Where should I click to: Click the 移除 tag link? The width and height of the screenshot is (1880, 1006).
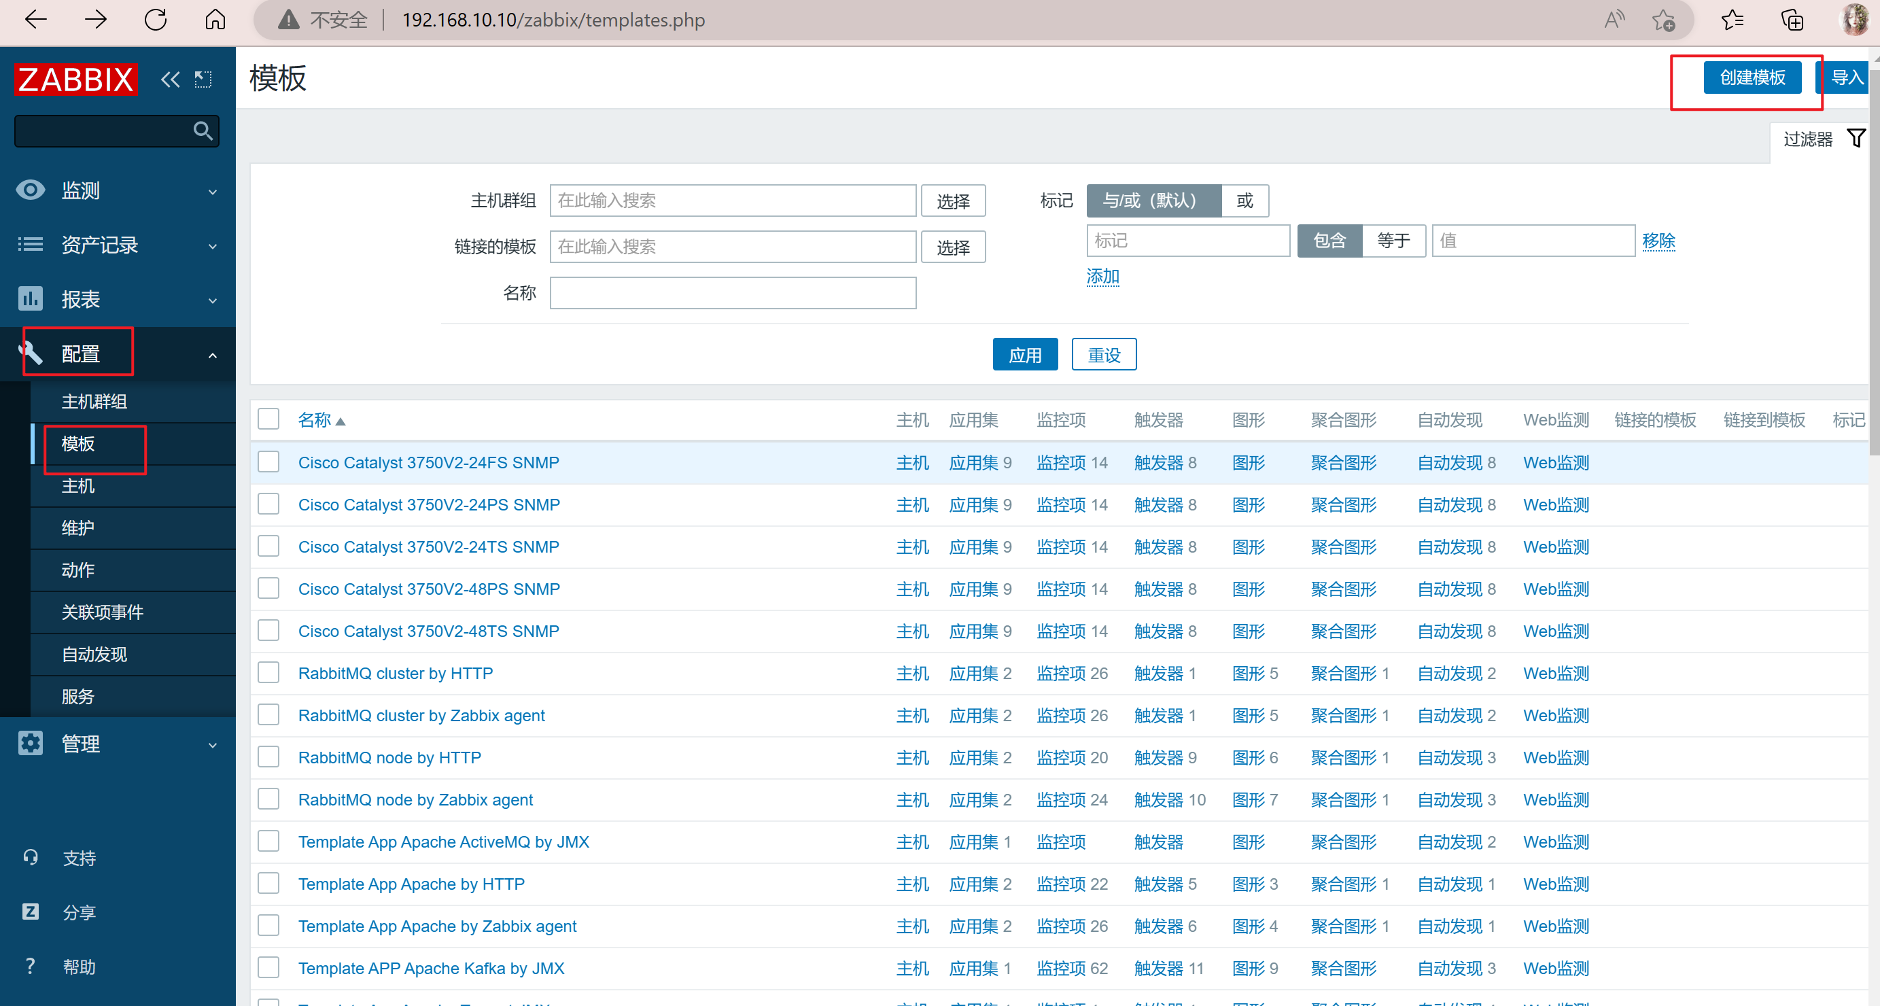tap(1658, 240)
